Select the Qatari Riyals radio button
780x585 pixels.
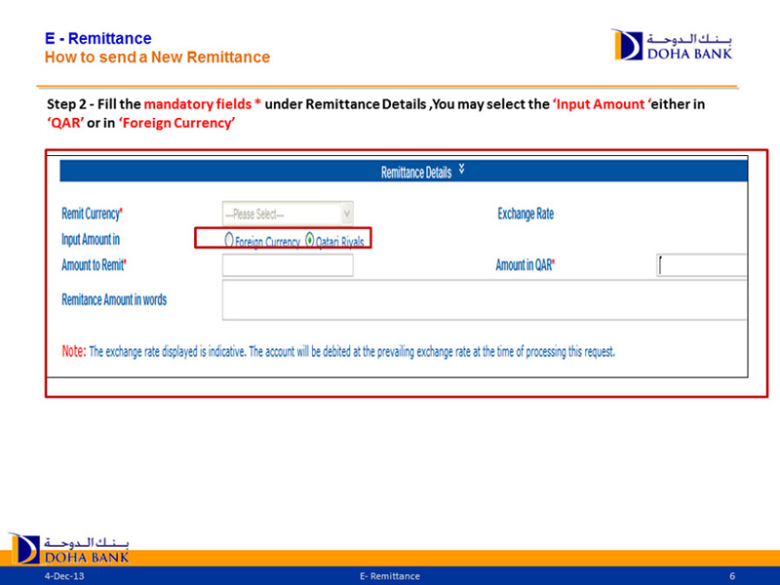point(310,240)
